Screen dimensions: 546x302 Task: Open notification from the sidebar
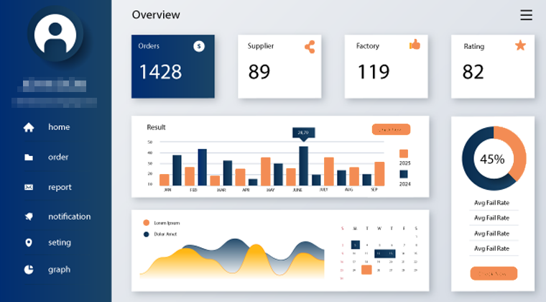coord(69,216)
